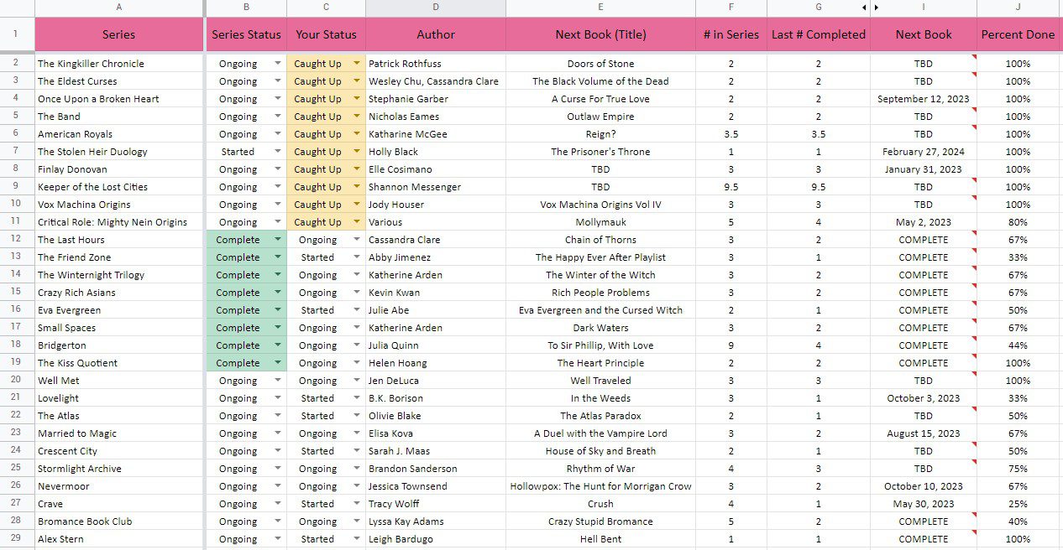Click left arrow next to column G header
Screen dimensions: 1063x550
pyautogui.click(x=864, y=8)
